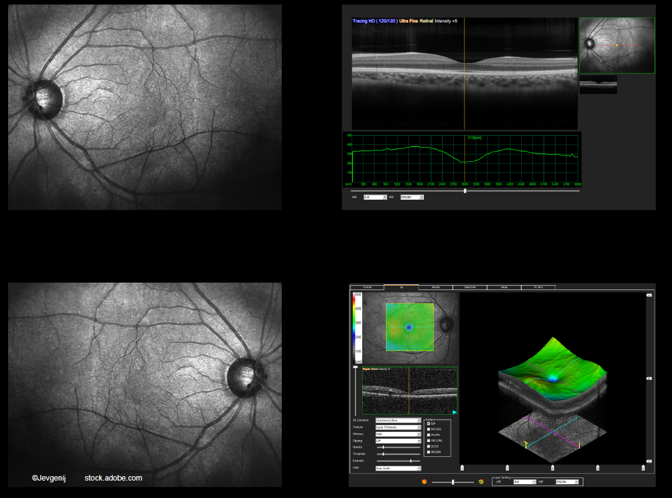Click the I orientation marker below the 3D view

(462, 468)
